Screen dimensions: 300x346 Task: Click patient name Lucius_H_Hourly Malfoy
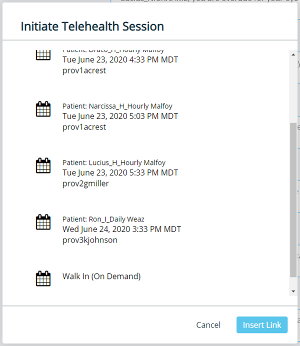pos(113,162)
